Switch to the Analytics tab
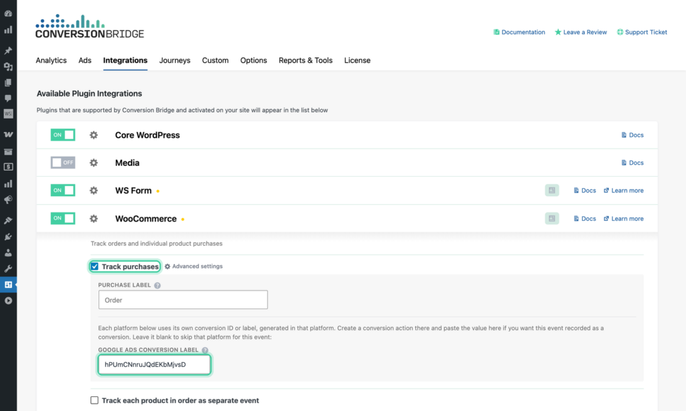Image resolution: width=686 pixels, height=411 pixels. coord(51,60)
